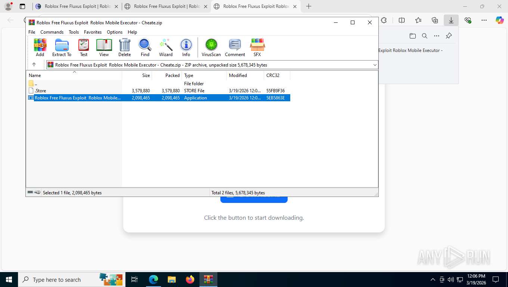Click the Extract To toolbar icon
The width and height of the screenshot is (508, 287).
(x=62, y=47)
